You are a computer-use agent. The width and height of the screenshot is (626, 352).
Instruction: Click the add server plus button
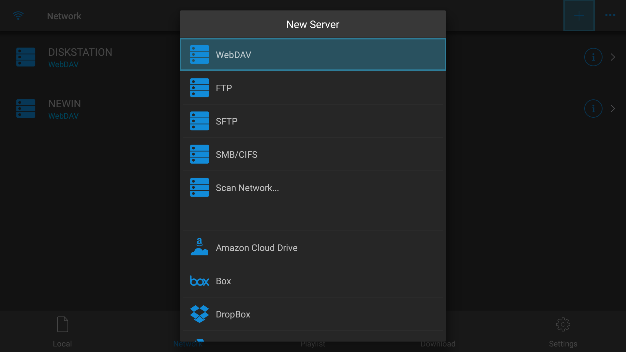tap(579, 15)
